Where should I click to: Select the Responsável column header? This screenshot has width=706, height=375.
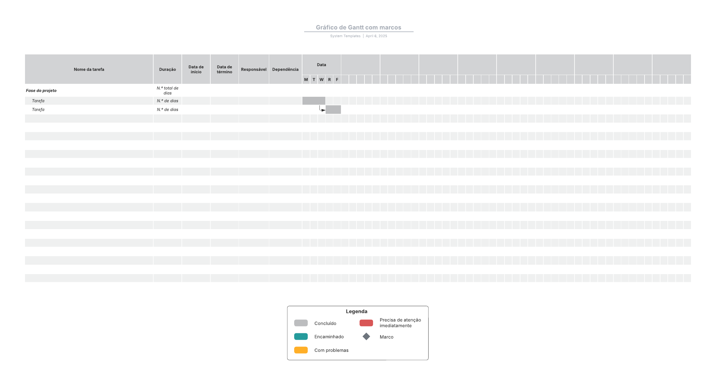[x=254, y=69]
